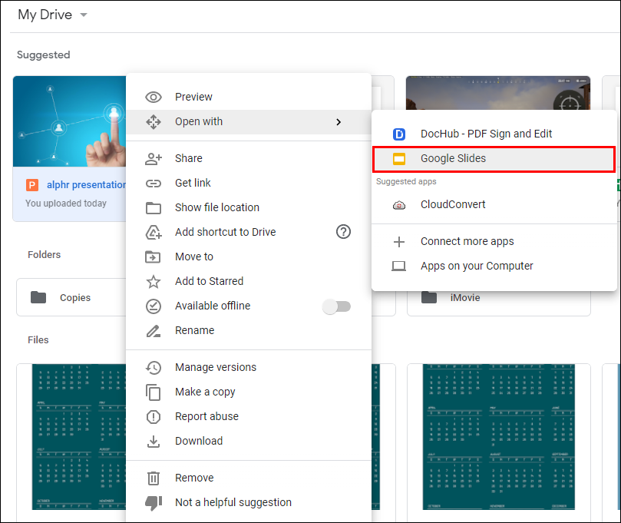Open the iMovie folder
This screenshot has width=621, height=523.
click(x=465, y=297)
